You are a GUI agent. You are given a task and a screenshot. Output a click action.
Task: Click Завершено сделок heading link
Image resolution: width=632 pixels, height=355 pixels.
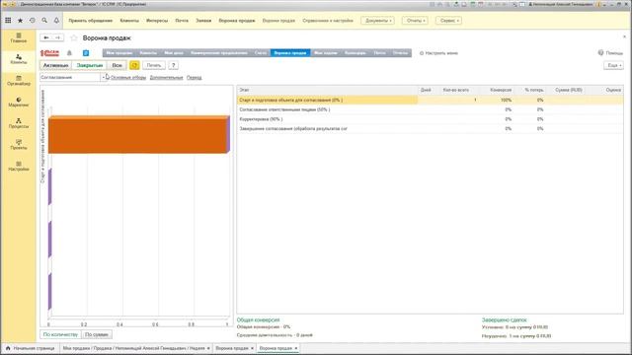(x=505, y=319)
